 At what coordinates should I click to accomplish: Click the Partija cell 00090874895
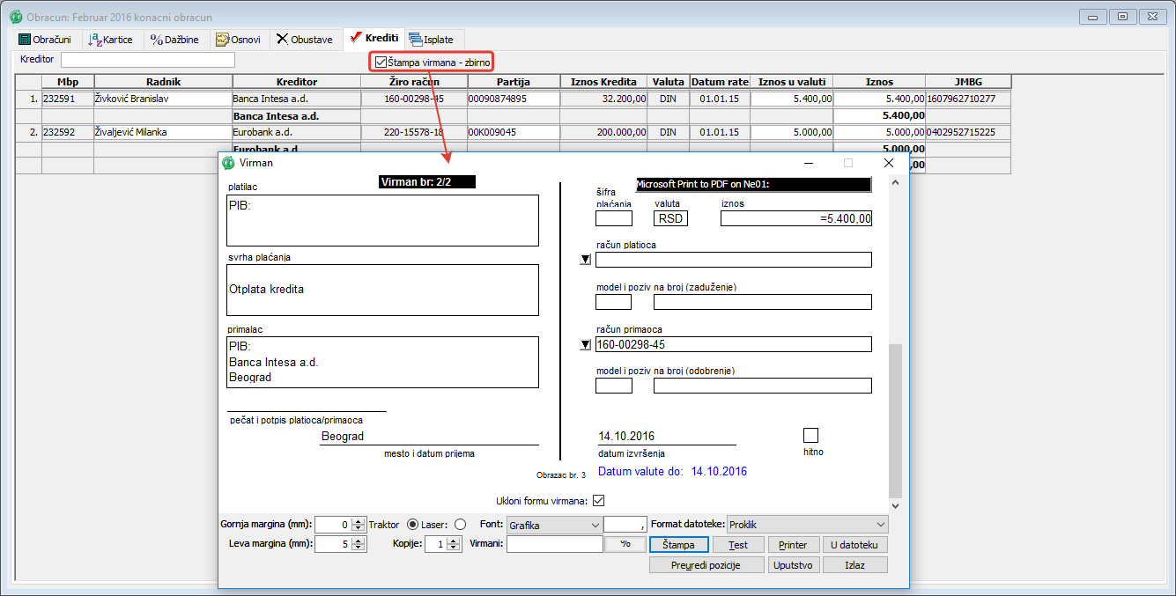click(514, 99)
